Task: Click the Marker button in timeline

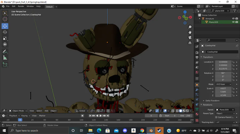Action: (42, 116)
